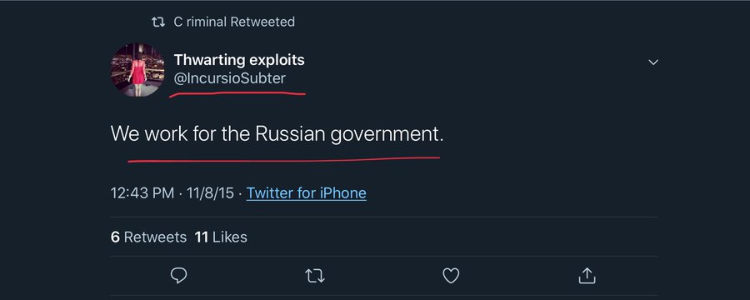Screen dimensions: 750x300
Task: Open the share tweet upload icon
Action: click(x=587, y=275)
